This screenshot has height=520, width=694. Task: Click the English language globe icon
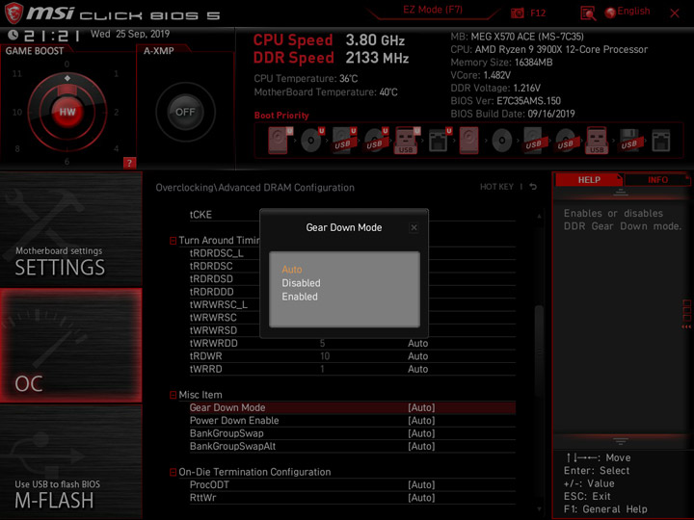610,13
